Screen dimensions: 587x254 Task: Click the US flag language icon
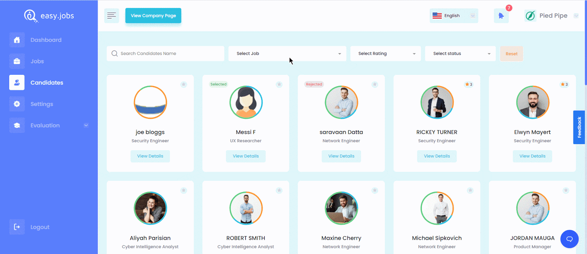click(x=437, y=16)
